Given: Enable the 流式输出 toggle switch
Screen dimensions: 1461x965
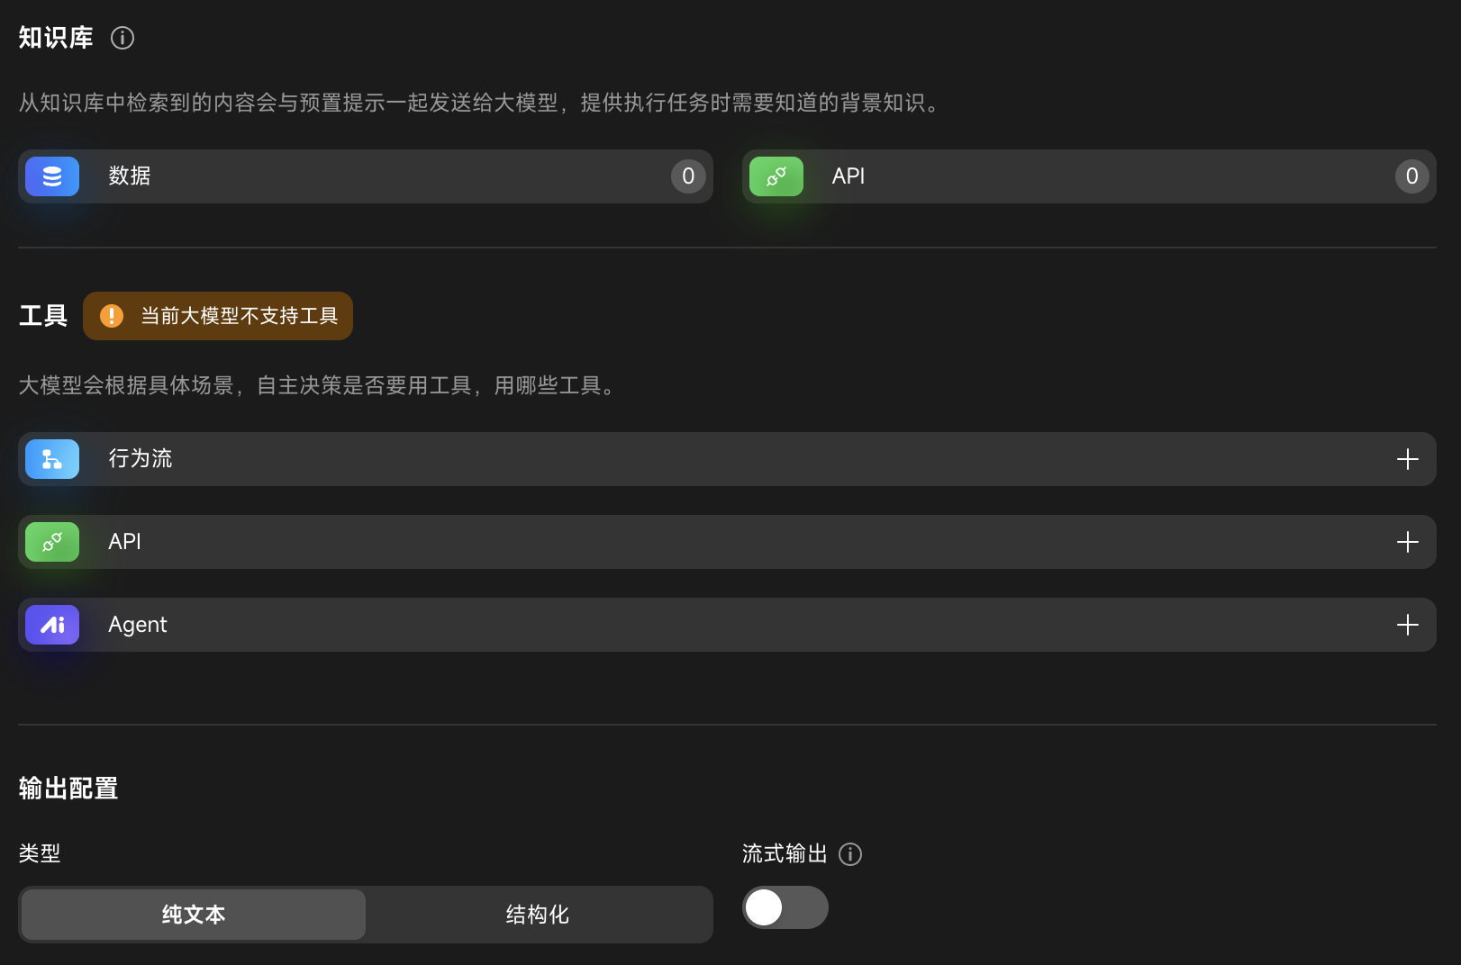Looking at the screenshot, I should (x=785, y=907).
